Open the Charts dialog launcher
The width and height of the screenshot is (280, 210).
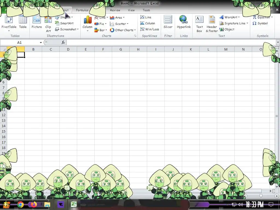tap(135, 36)
